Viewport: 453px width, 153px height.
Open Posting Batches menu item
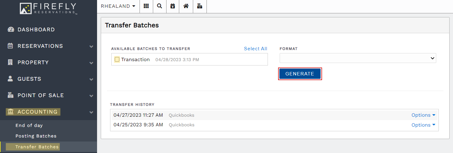(x=36, y=136)
